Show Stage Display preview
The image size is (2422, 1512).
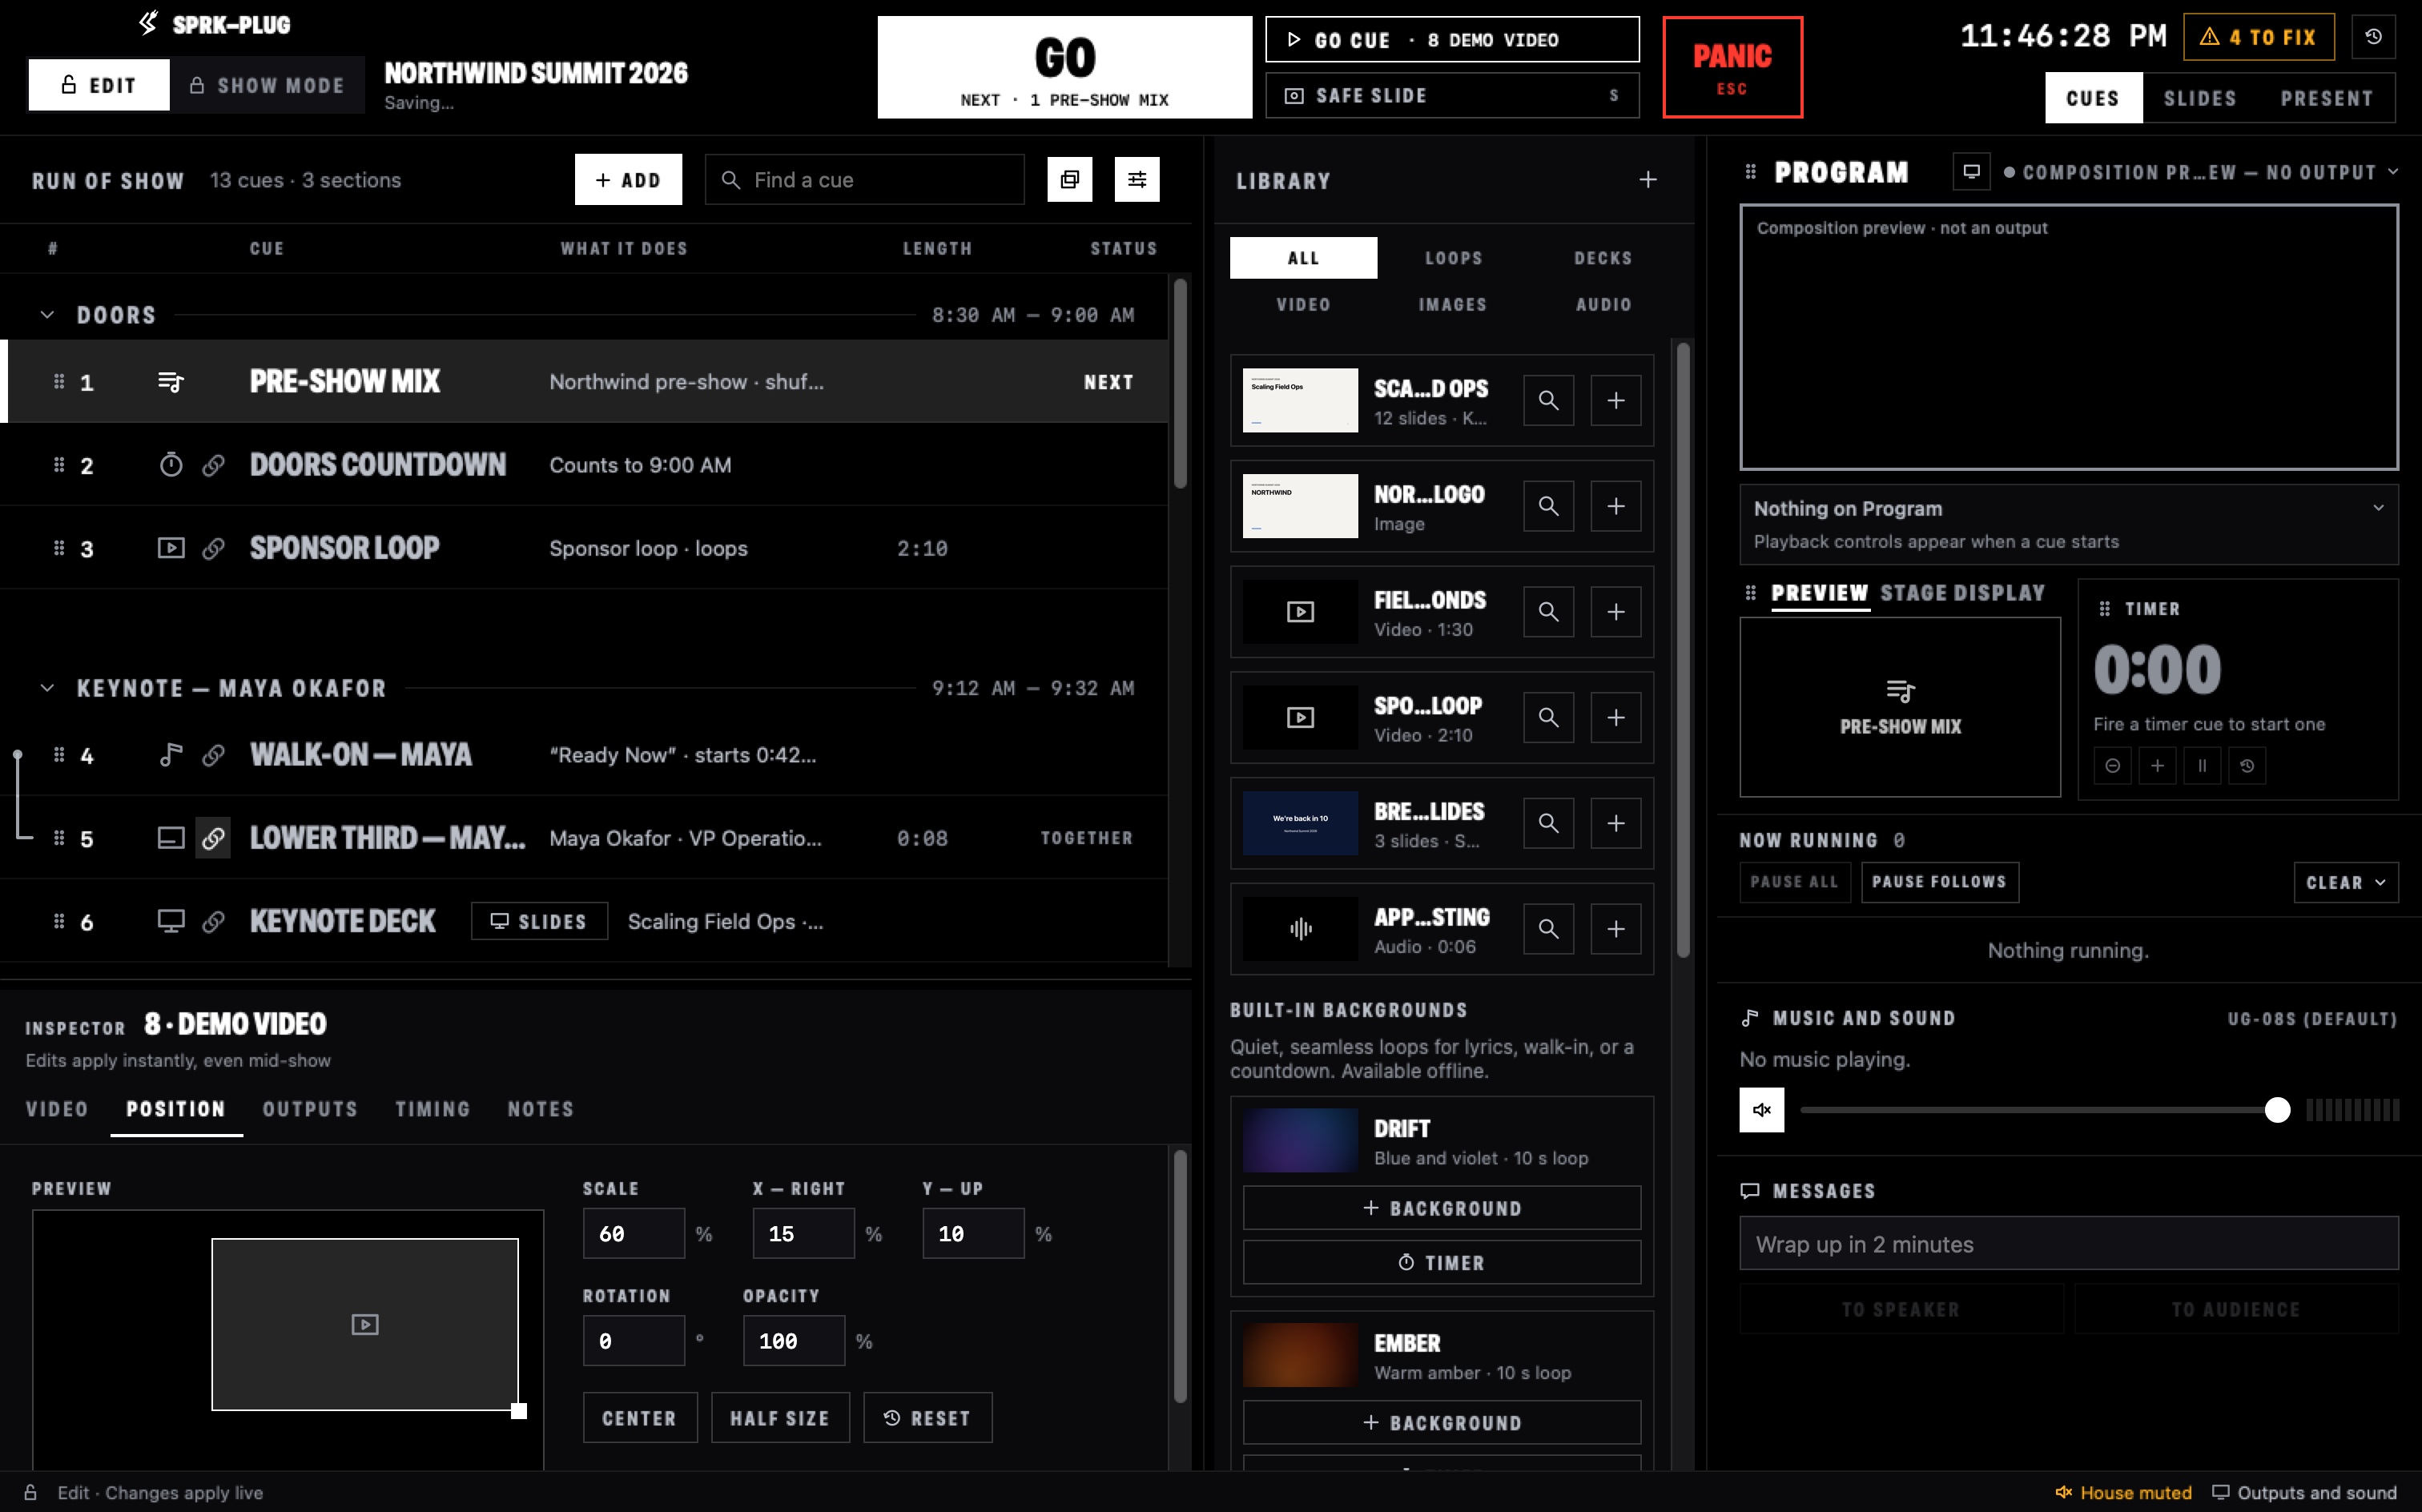coord(1962,593)
